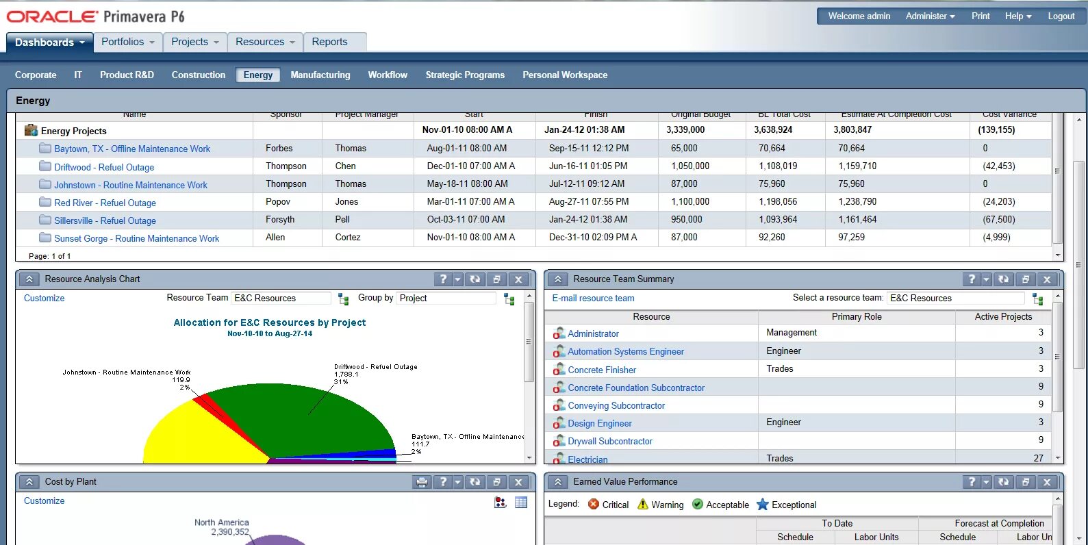The image size is (1088, 545).
Task: Click the Drywall Subcontractor resource icon
Action: [x=559, y=441]
